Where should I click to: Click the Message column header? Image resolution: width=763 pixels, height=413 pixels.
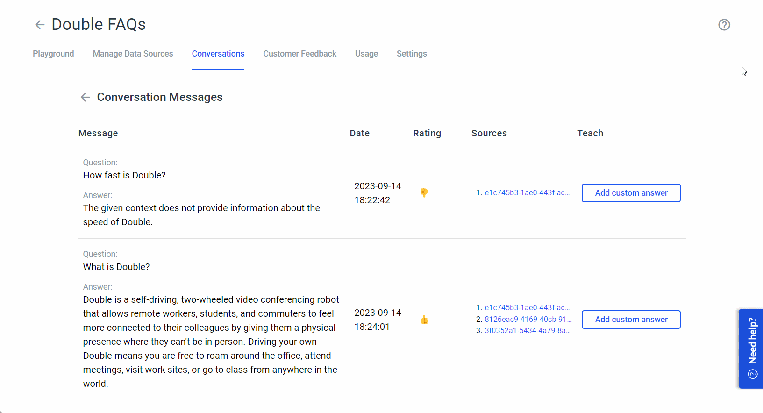point(98,133)
